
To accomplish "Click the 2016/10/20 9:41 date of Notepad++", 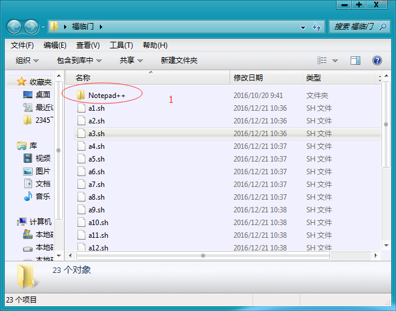I will [x=258, y=96].
